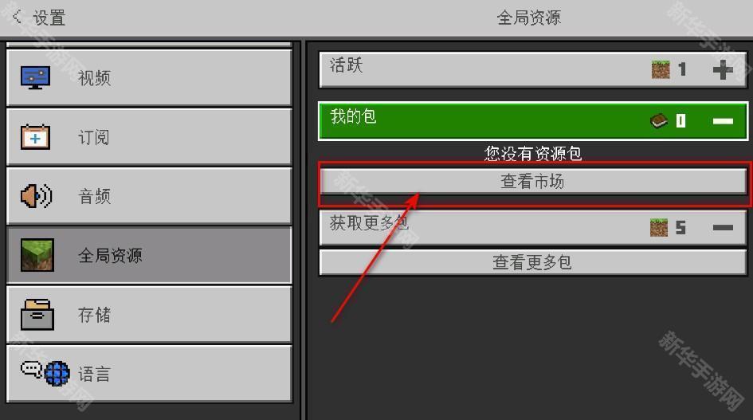753x420 pixels.
Task: Collapse 我的包 section with minus
Action: (723, 121)
